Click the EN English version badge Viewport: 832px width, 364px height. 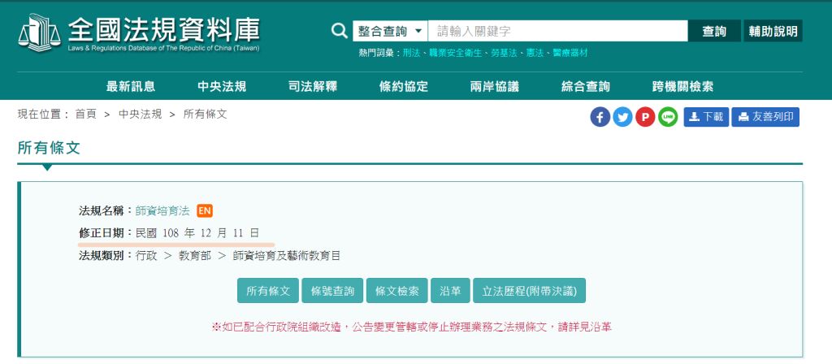pyautogui.click(x=205, y=211)
